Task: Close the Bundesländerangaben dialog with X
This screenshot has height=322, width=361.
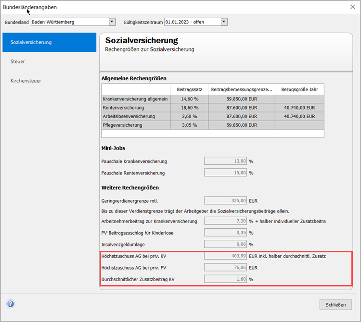Action: 352,7
